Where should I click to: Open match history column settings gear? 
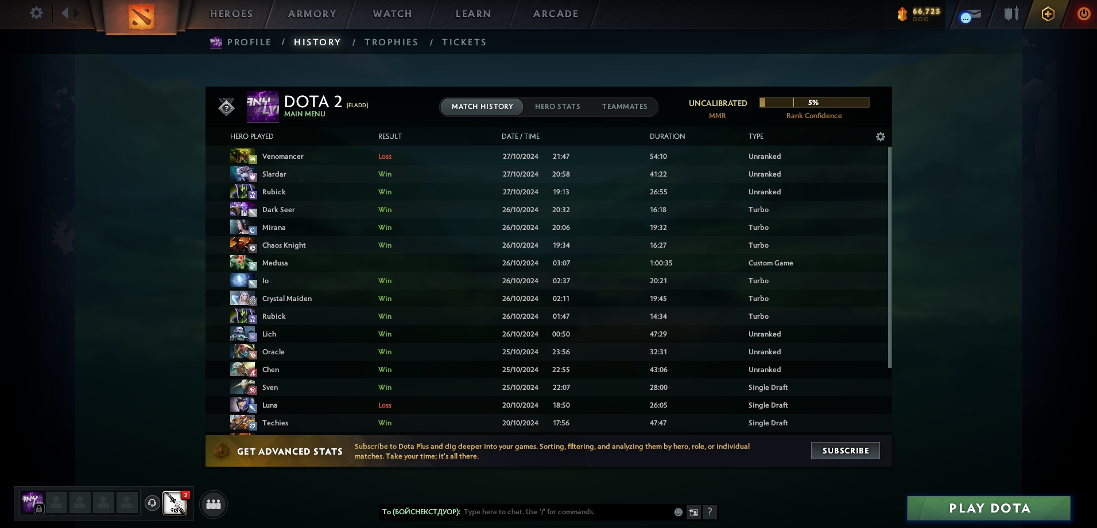[881, 136]
